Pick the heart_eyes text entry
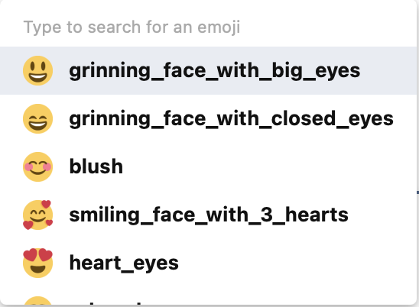 tap(124, 263)
